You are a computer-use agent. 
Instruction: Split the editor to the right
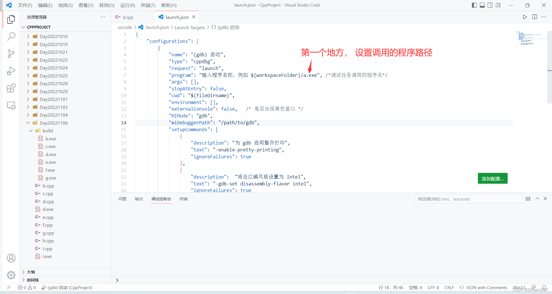click(x=535, y=17)
